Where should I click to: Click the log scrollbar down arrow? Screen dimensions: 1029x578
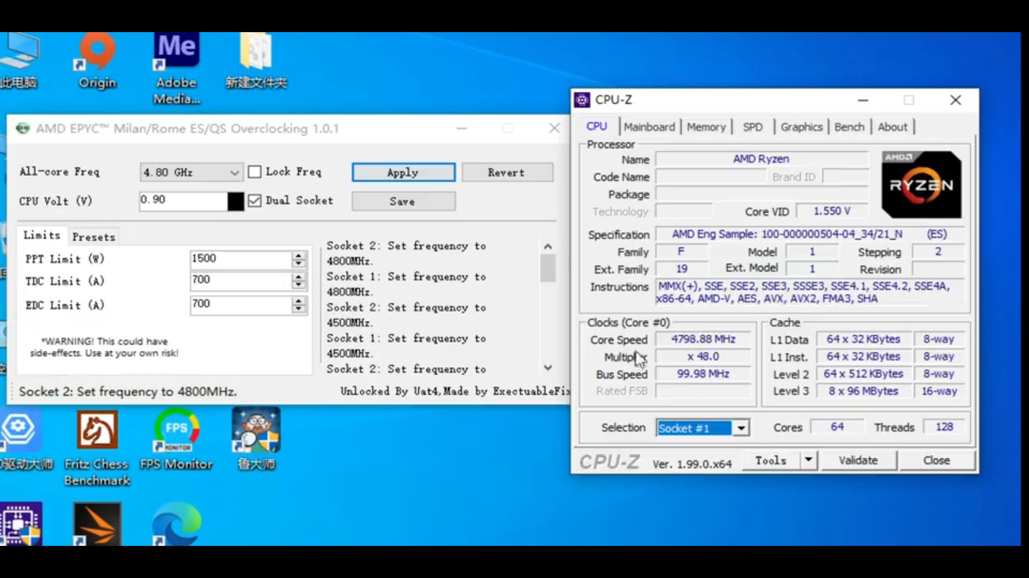(x=547, y=368)
